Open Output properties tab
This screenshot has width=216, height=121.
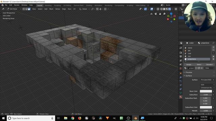[x=181, y=56]
